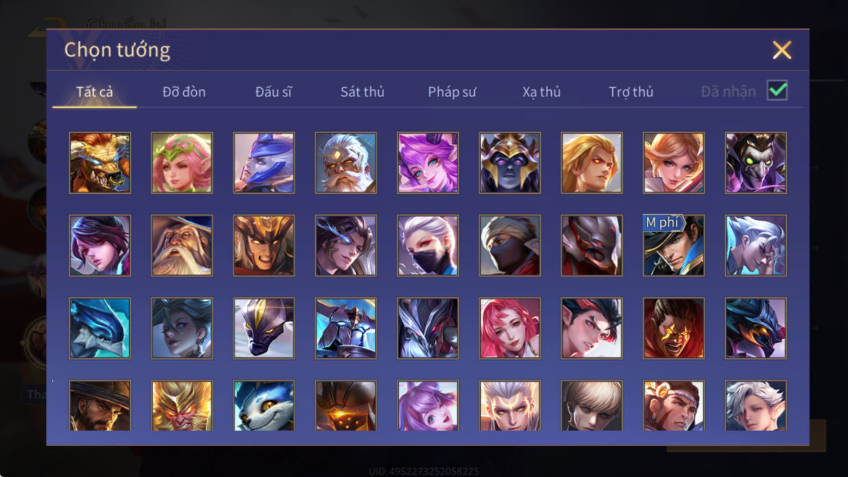Pick the green-eyed plague doctor hero
Screen dimensions: 848x477
coord(755,163)
